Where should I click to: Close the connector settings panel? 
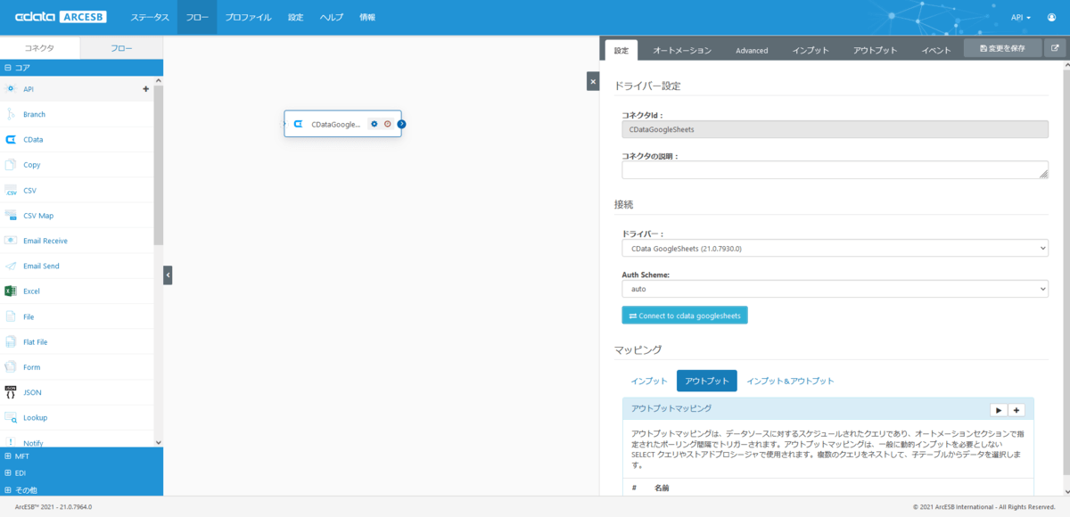tap(593, 81)
